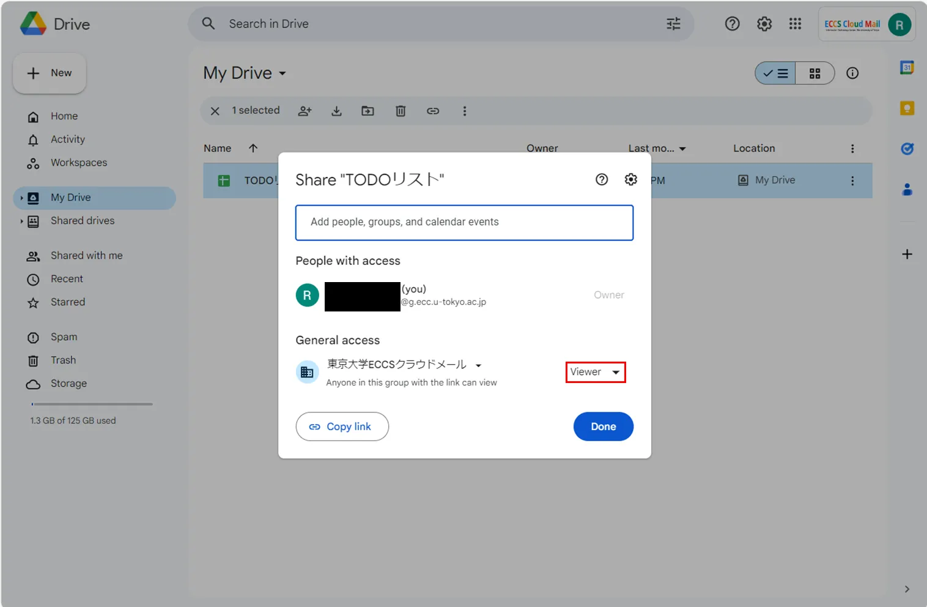Open the Viewer role dropdown
This screenshot has width=927, height=607.
tap(596, 372)
